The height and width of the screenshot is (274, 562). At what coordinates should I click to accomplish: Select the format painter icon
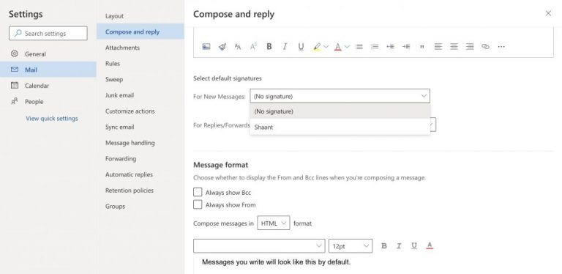tap(222, 47)
